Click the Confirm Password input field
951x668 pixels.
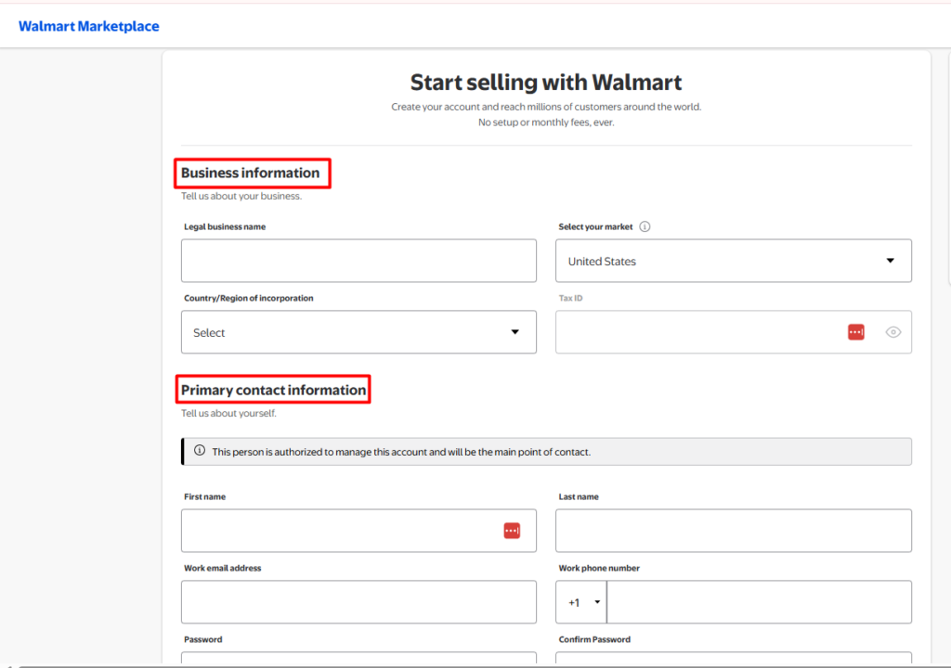coord(734,659)
